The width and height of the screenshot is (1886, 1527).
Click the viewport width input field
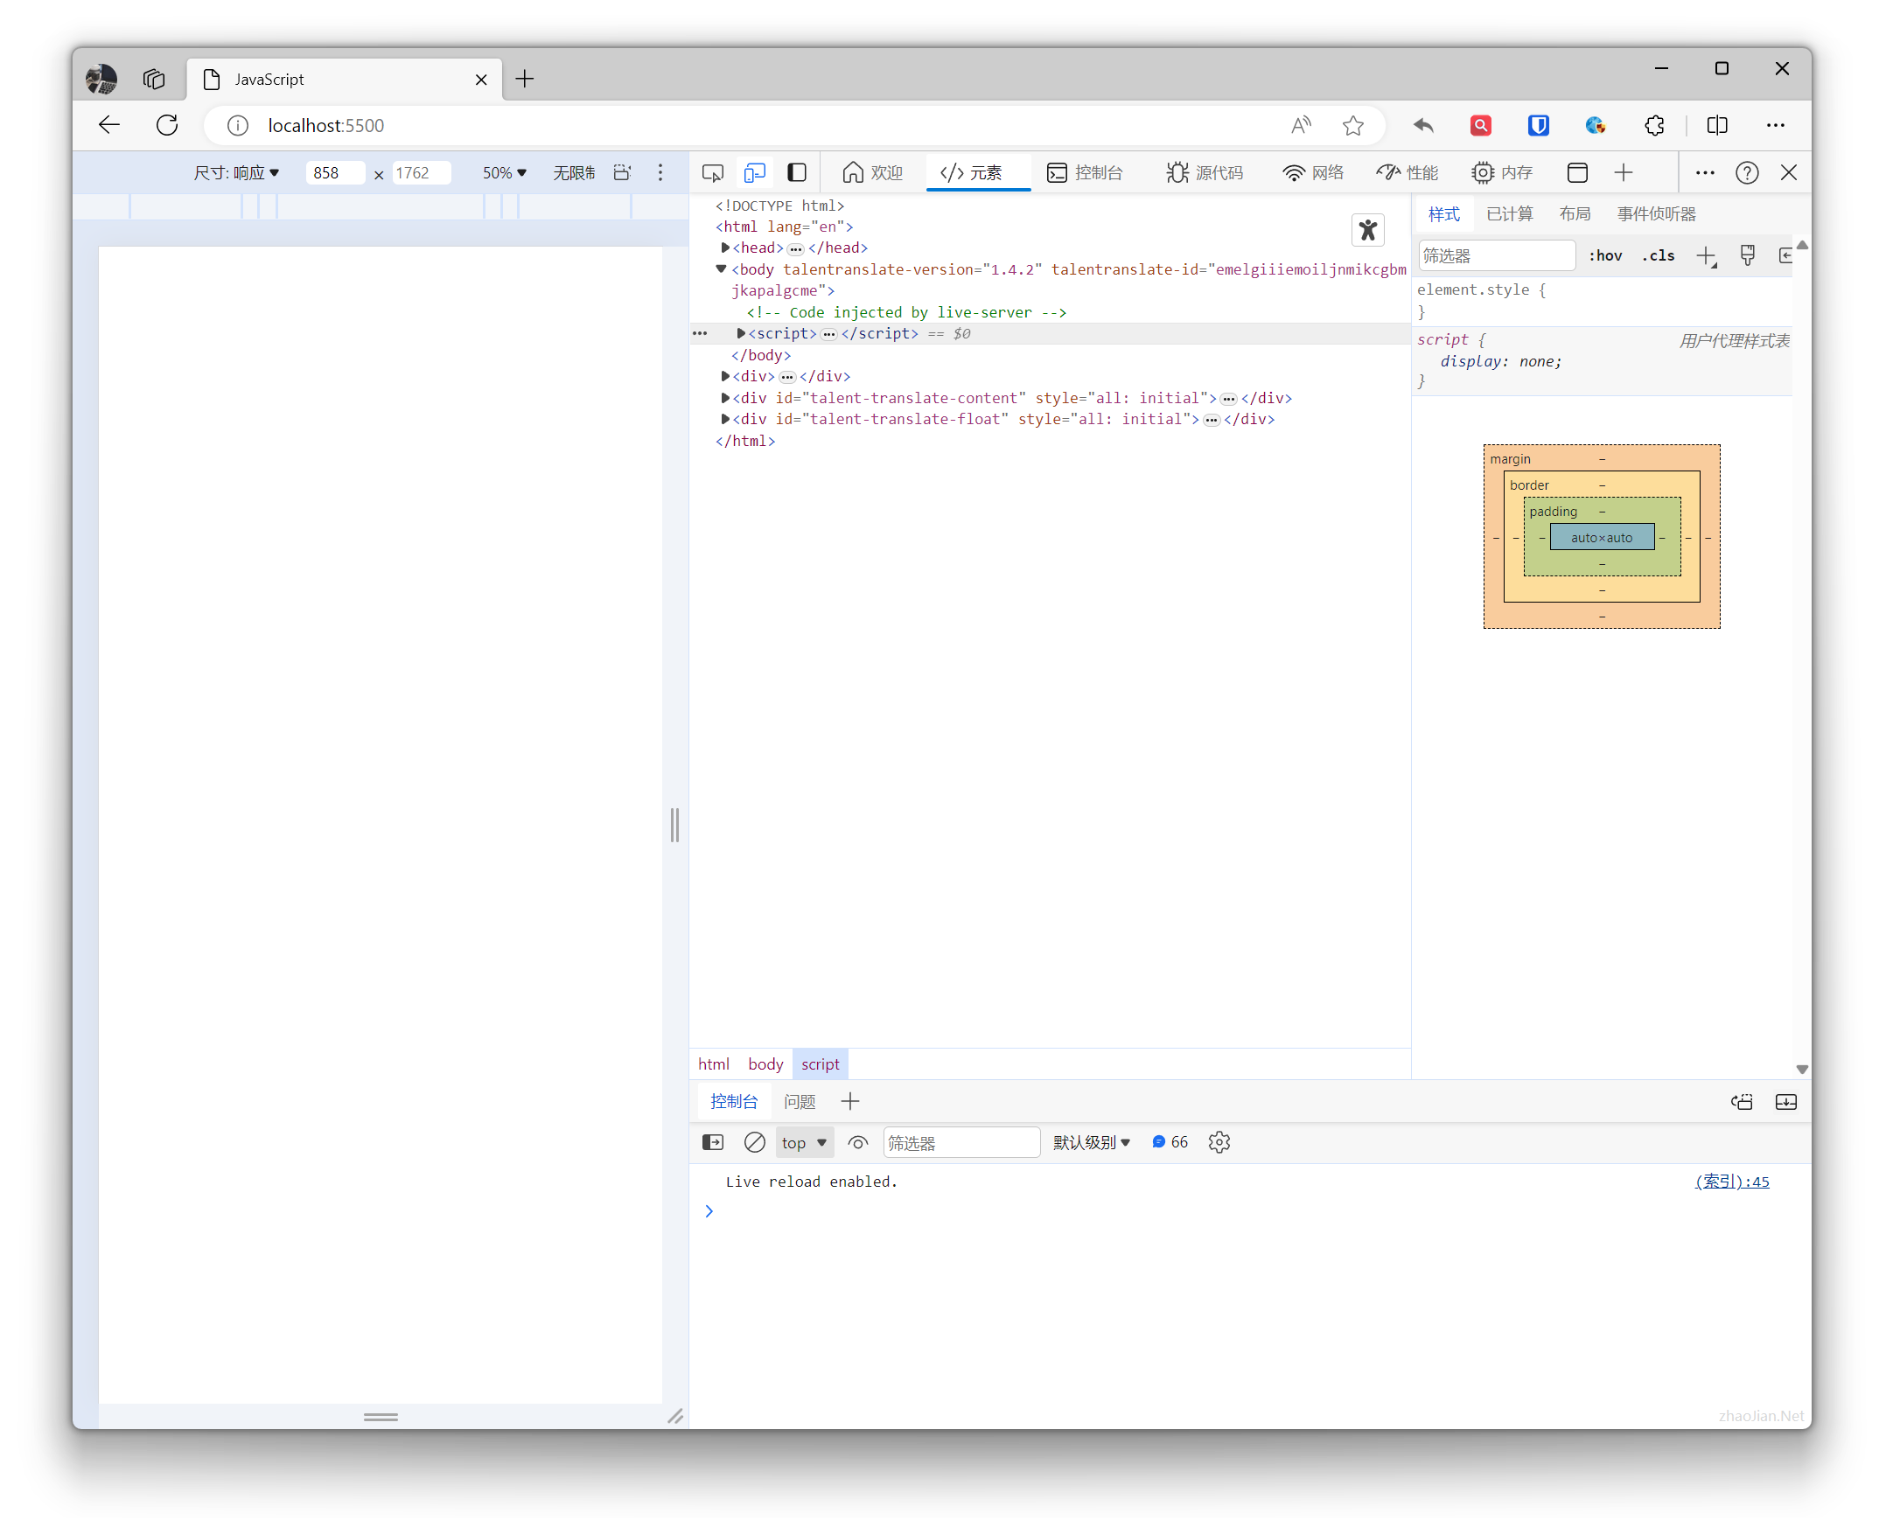[334, 173]
